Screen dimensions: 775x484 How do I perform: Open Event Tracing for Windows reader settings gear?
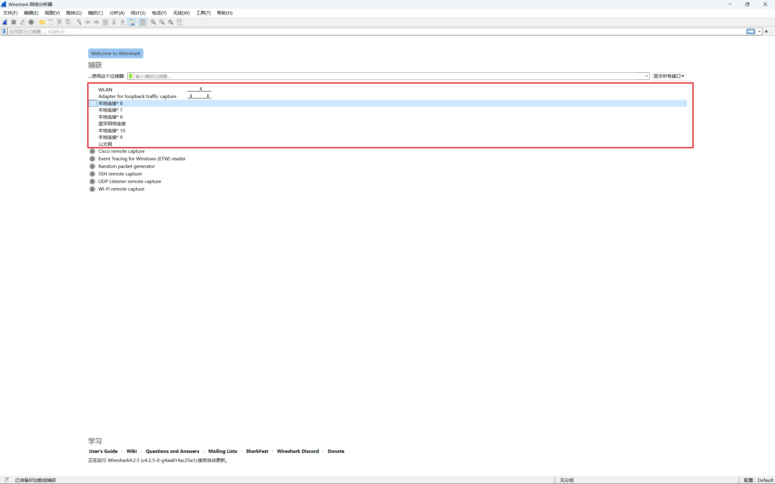[92, 159]
